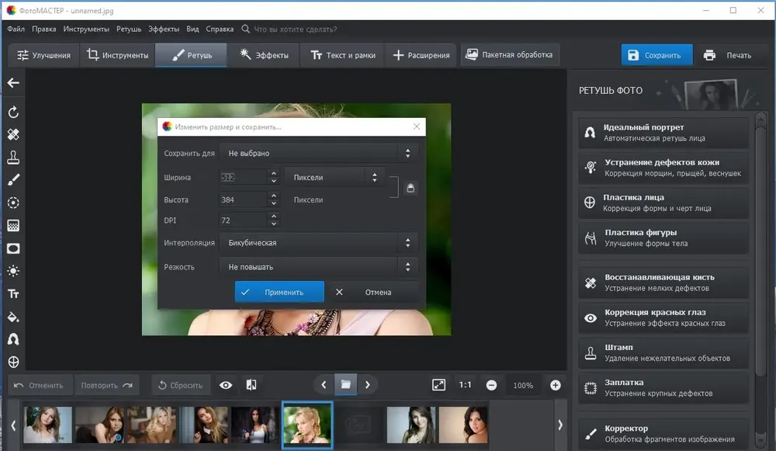Toggle the eye preview of original photo
Image resolution: width=776 pixels, height=451 pixels.
226,385
